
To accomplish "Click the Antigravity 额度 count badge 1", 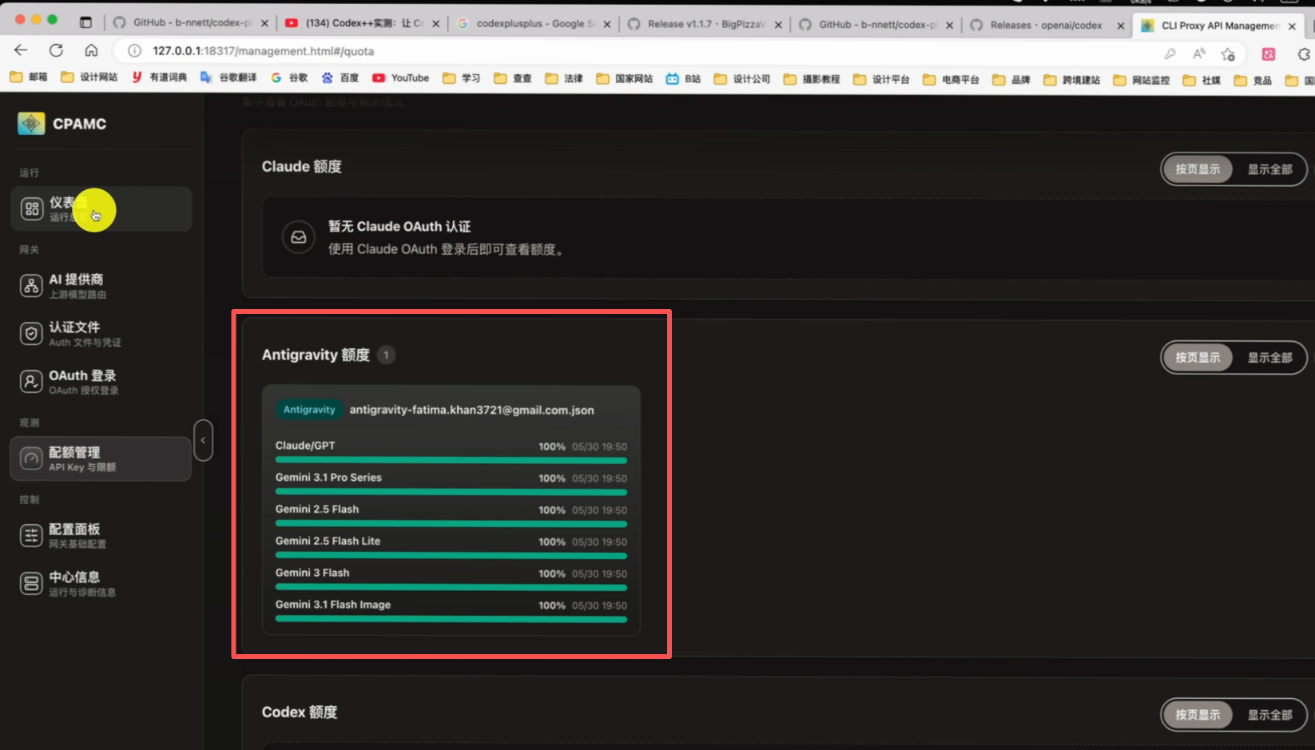I will 386,355.
